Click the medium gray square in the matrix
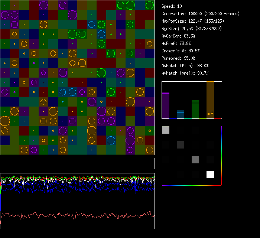 coord(195,160)
